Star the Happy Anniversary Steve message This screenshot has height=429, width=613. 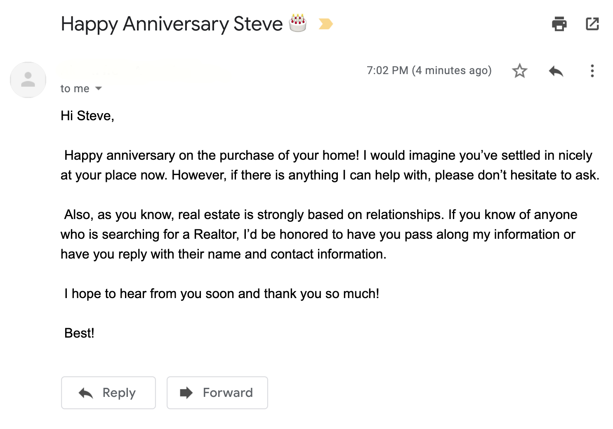click(520, 71)
